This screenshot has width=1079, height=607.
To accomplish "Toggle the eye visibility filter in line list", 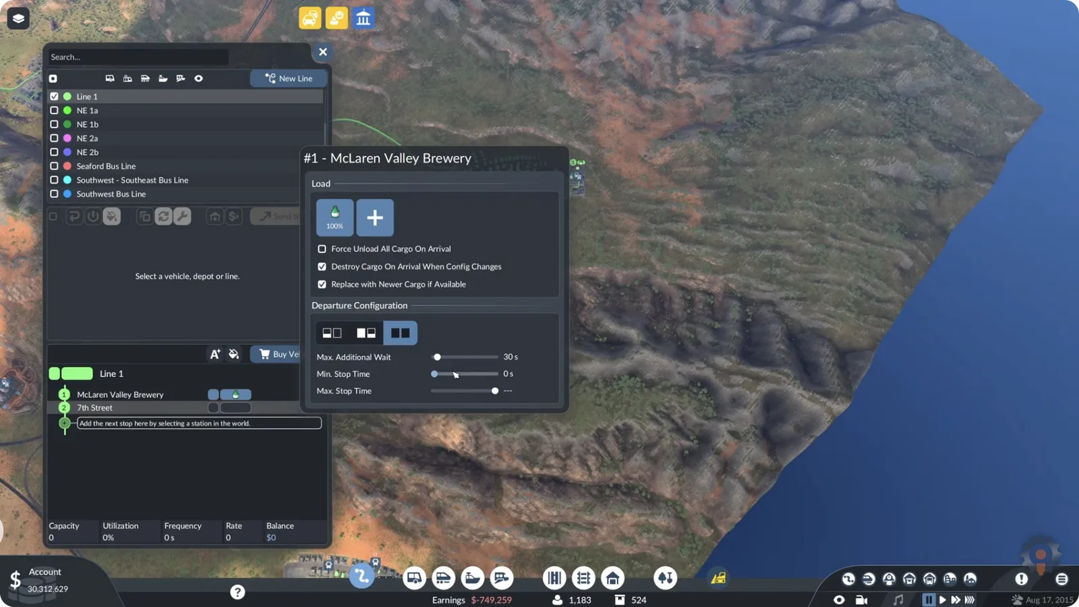I will (x=198, y=78).
